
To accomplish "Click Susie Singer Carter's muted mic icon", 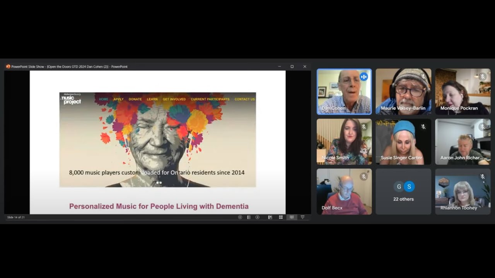I will click(x=423, y=127).
